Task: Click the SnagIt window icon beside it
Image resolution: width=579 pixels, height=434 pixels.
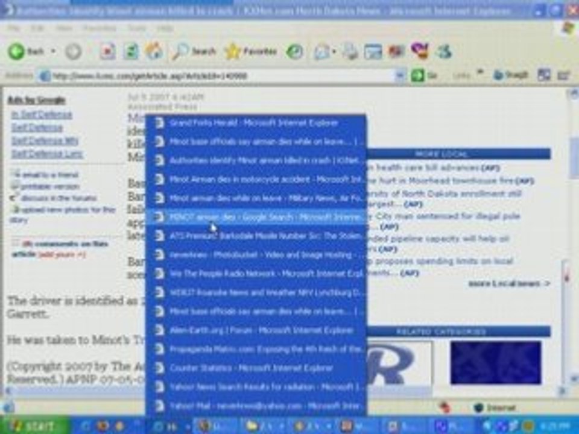Action: click(543, 75)
